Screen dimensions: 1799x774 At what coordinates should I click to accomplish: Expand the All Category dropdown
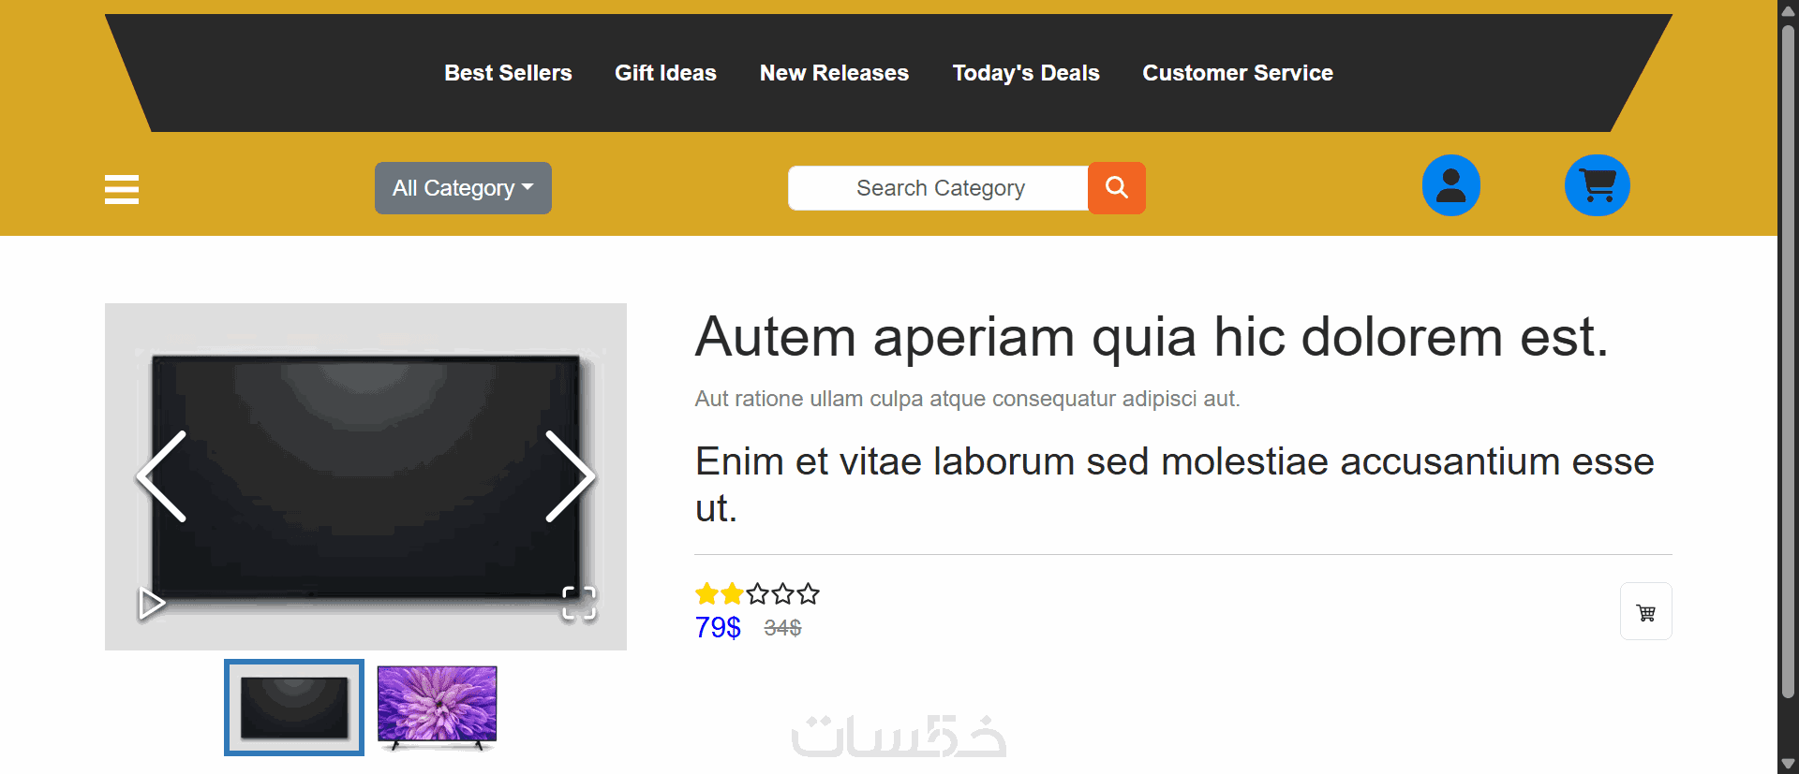(463, 188)
